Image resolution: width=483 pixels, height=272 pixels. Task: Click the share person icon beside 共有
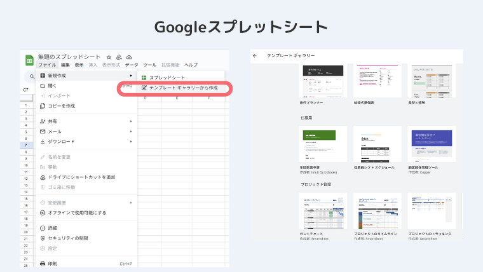point(43,121)
